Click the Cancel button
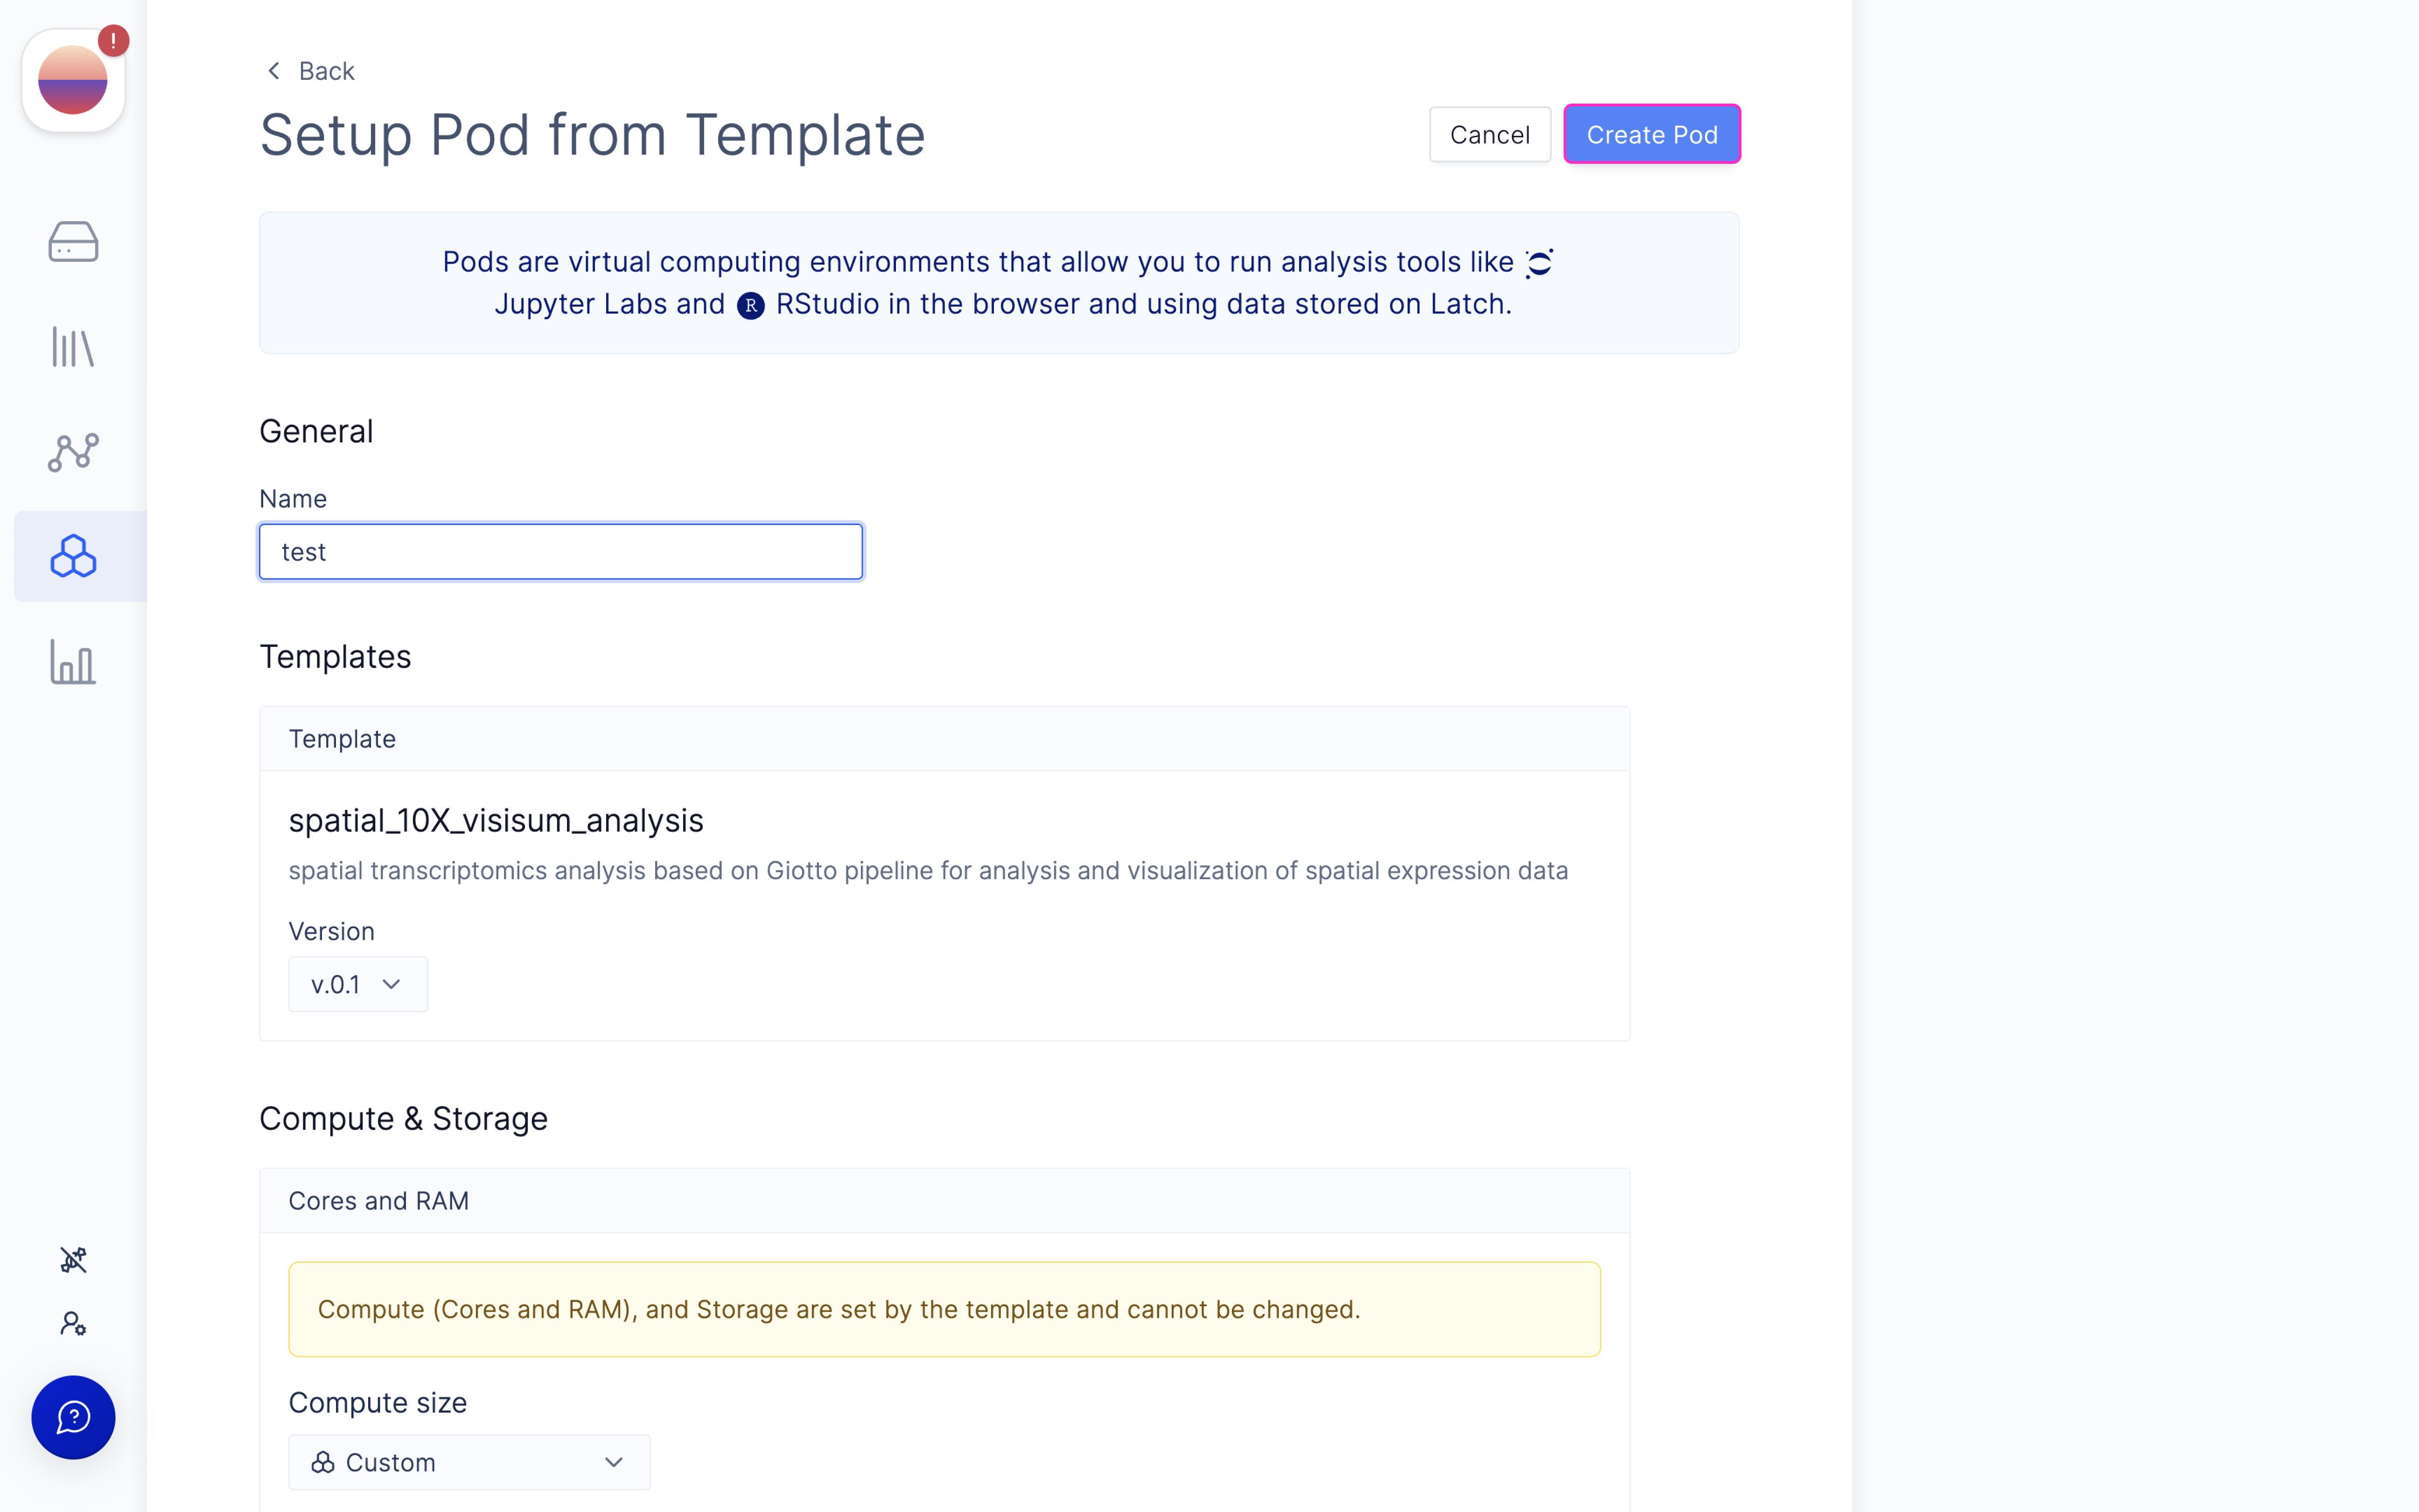 (x=1489, y=134)
